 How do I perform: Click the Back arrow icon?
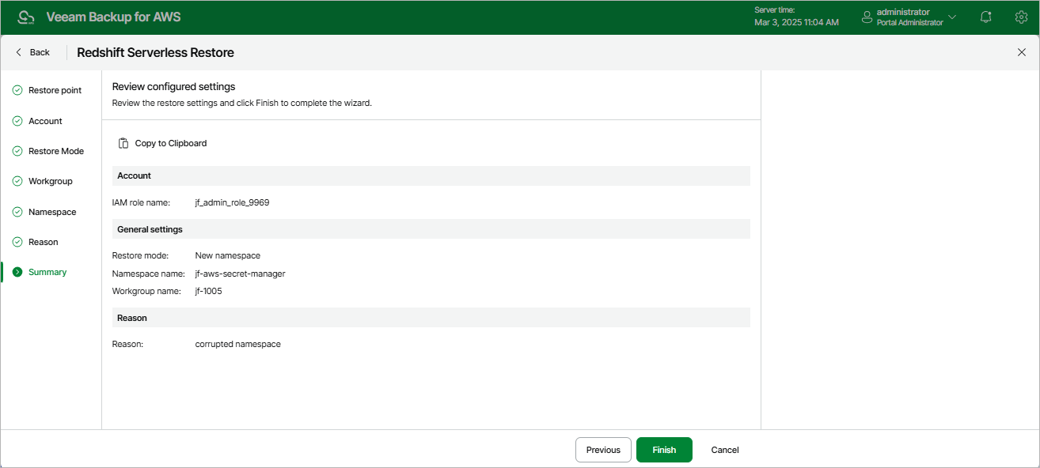[x=19, y=52]
